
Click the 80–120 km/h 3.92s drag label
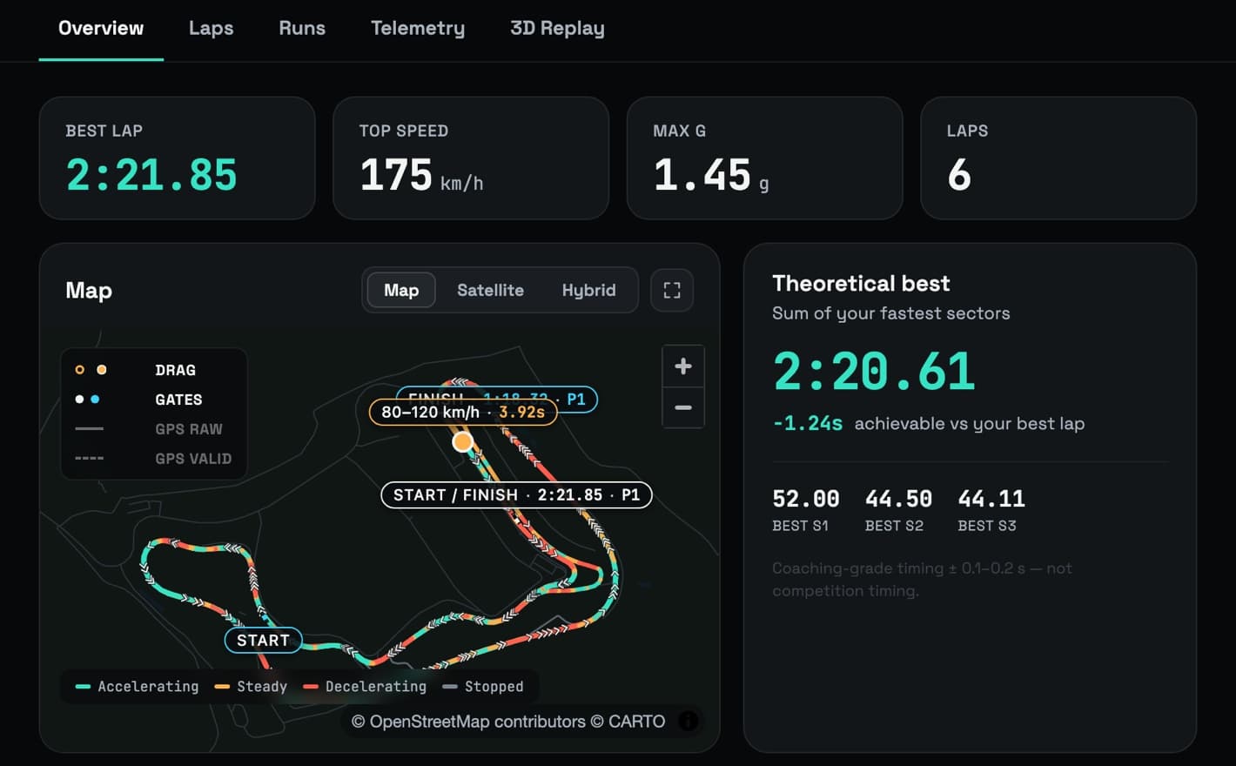[463, 412]
